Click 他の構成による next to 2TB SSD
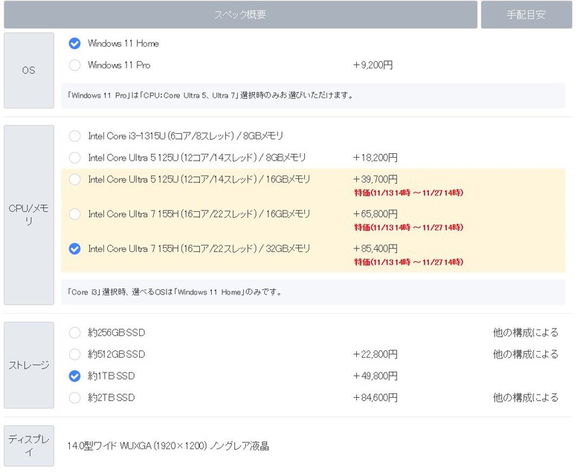Viewport: 580px width, 473px height. (526, 398)
